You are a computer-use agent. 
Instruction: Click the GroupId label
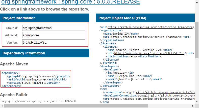(x=12, y=28)
